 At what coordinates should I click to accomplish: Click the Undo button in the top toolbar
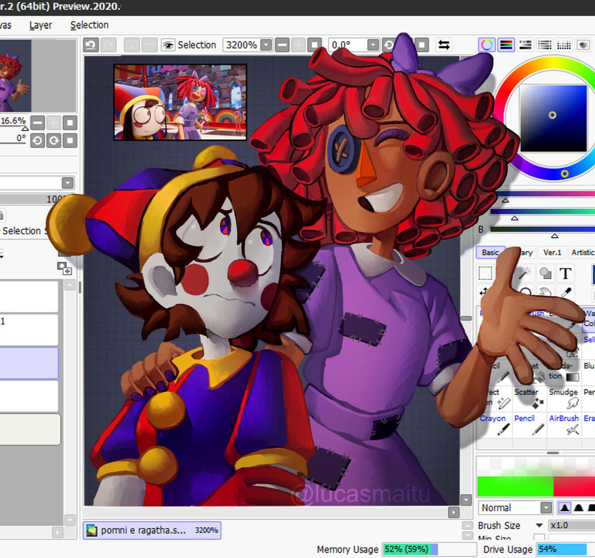click(91, 45)
